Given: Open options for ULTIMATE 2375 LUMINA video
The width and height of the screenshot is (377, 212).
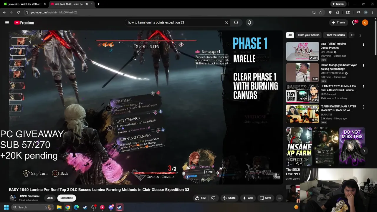Looking at the screenshot, I should point(363,87).
